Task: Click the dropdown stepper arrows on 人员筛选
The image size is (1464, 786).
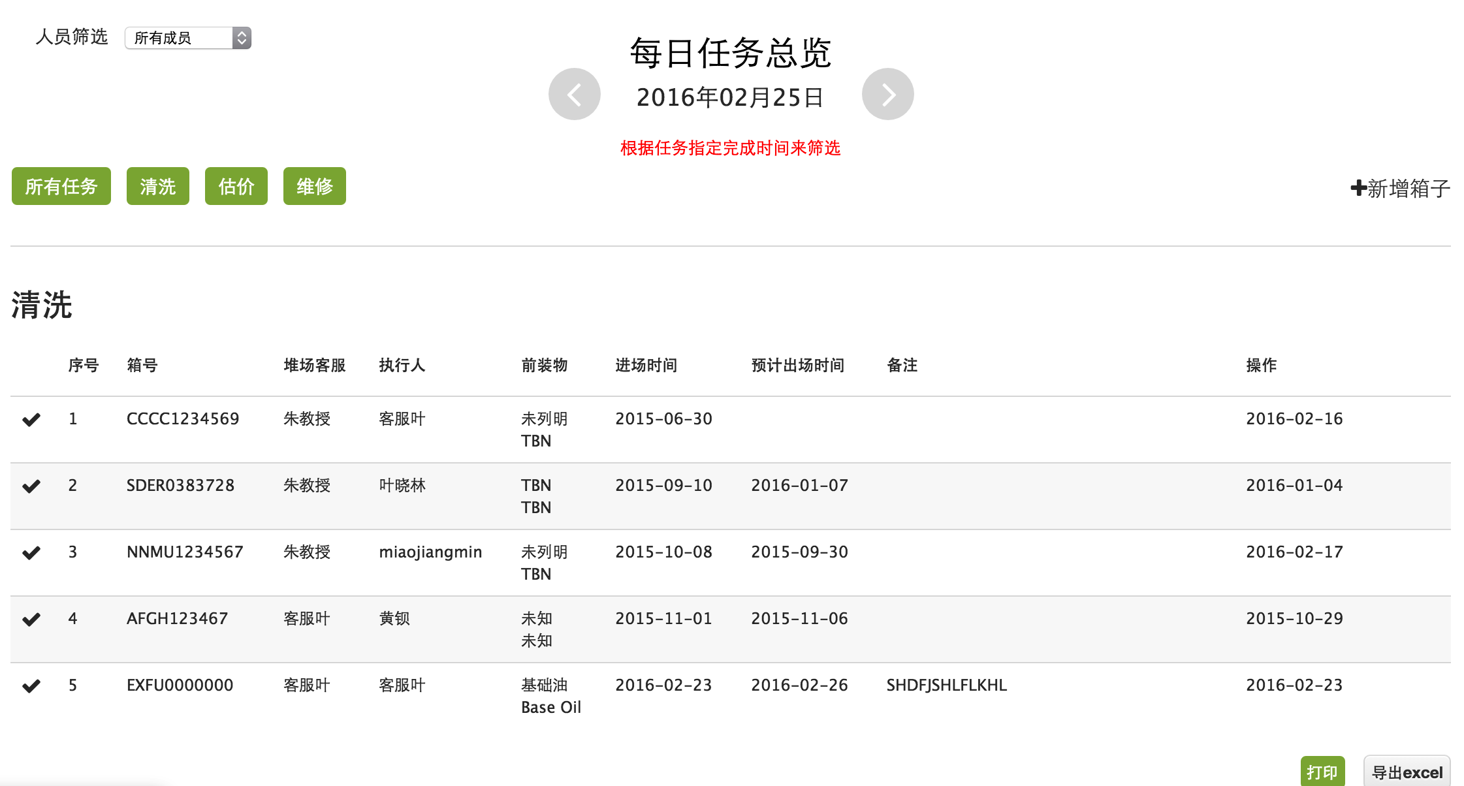Action: [x=242, y=38]
